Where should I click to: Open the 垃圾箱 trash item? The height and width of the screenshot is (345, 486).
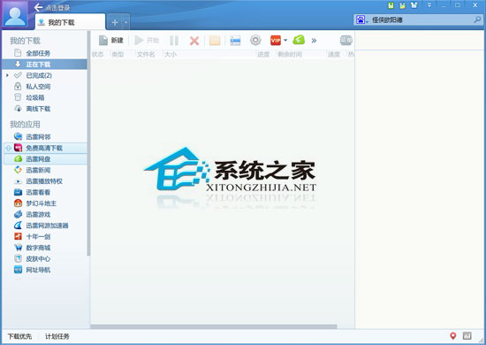click(x=34, y=97)
